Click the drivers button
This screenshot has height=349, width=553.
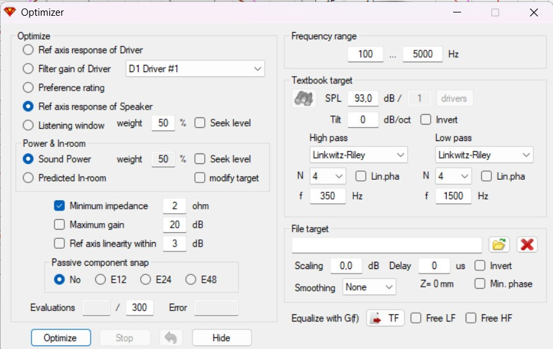[454, 98]
